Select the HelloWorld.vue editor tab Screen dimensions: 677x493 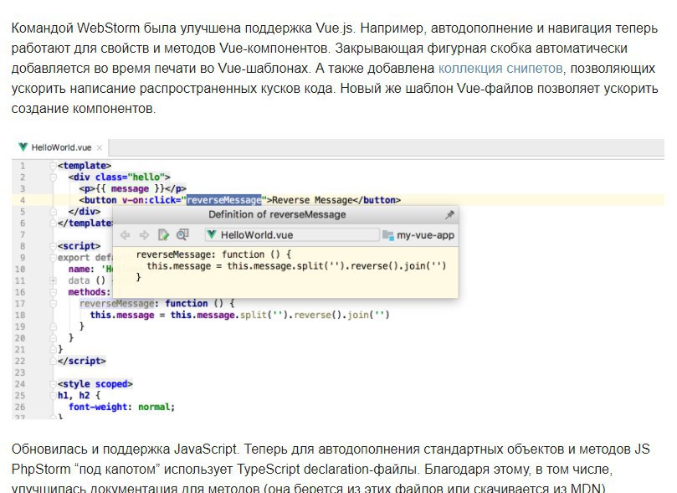pos(61,147)
